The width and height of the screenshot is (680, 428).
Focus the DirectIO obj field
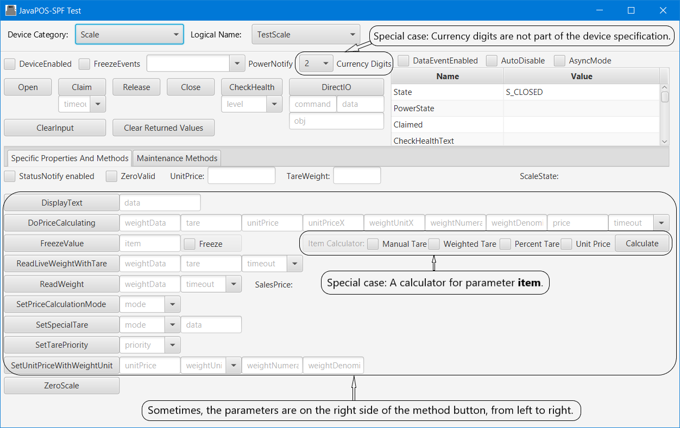pyautogui.click(x=337, y=120)
